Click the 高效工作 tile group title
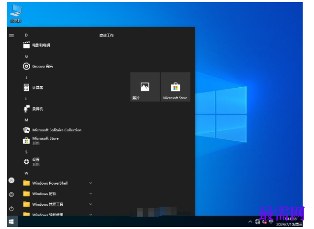The width and height of the screenshot is (314, 229). pos(106,36)
